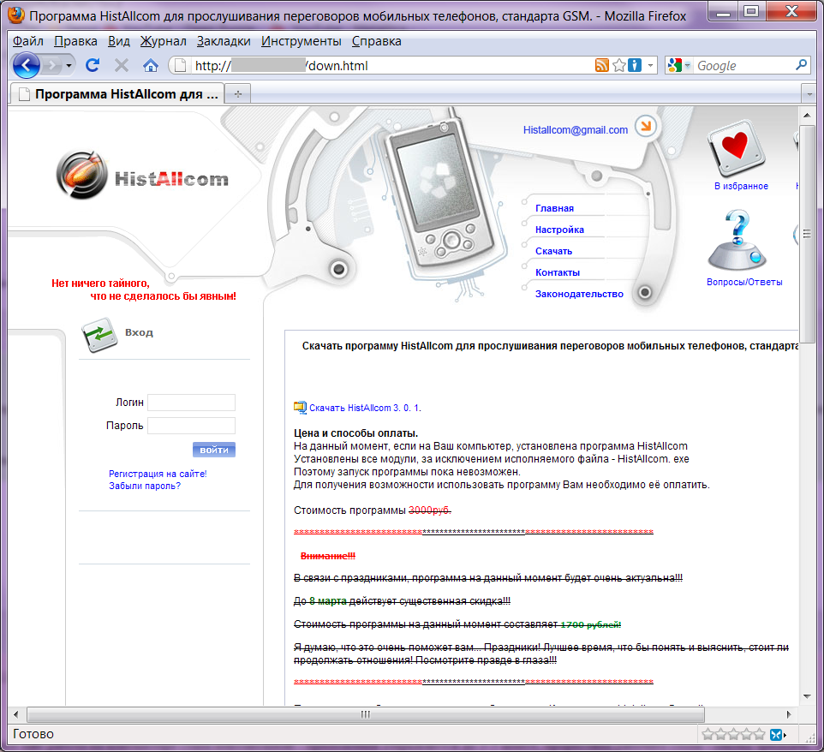Click the blue add-on icon in status bar
This screenshot has width=824, height=752.
[x=776, y=735]
